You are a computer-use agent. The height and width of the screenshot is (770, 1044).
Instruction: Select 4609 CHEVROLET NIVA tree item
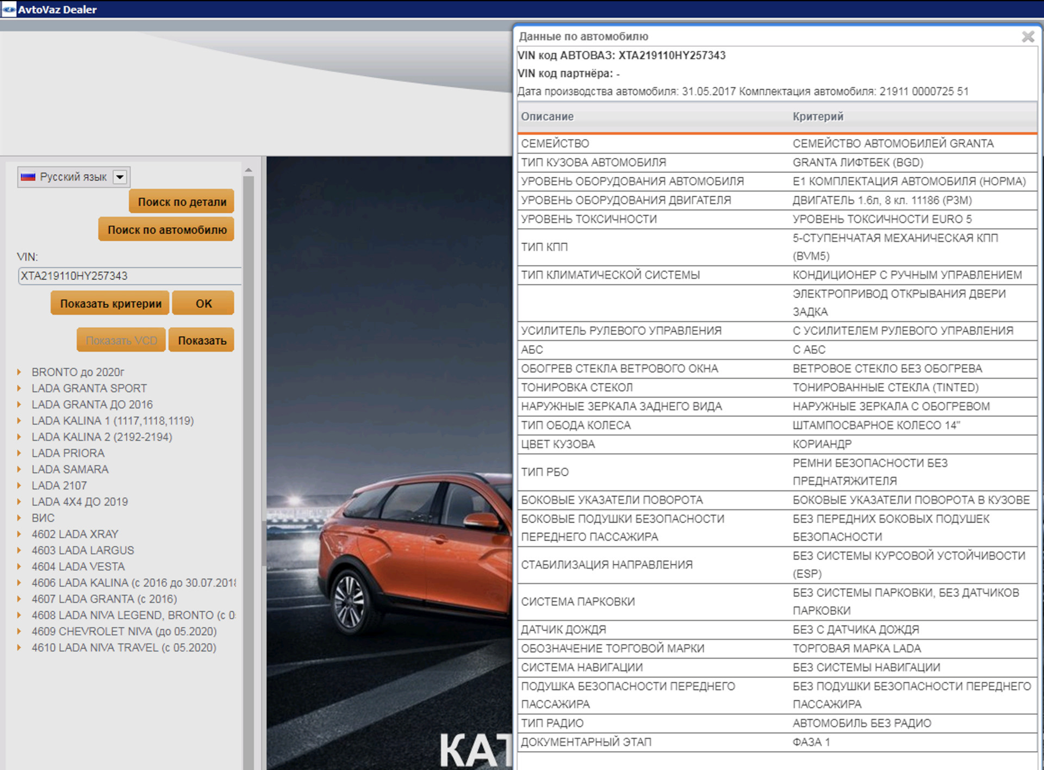coord(124,631)
